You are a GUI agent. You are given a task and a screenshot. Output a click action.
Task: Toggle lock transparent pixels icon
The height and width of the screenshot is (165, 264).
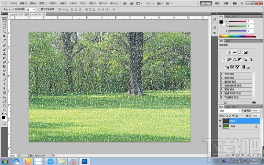[x=227, y=116]
